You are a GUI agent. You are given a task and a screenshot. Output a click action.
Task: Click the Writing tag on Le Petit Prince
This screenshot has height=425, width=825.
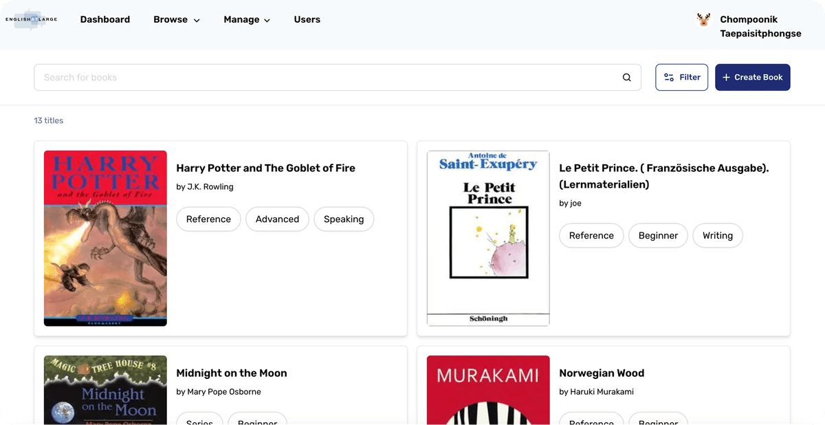tap(717, 236)
